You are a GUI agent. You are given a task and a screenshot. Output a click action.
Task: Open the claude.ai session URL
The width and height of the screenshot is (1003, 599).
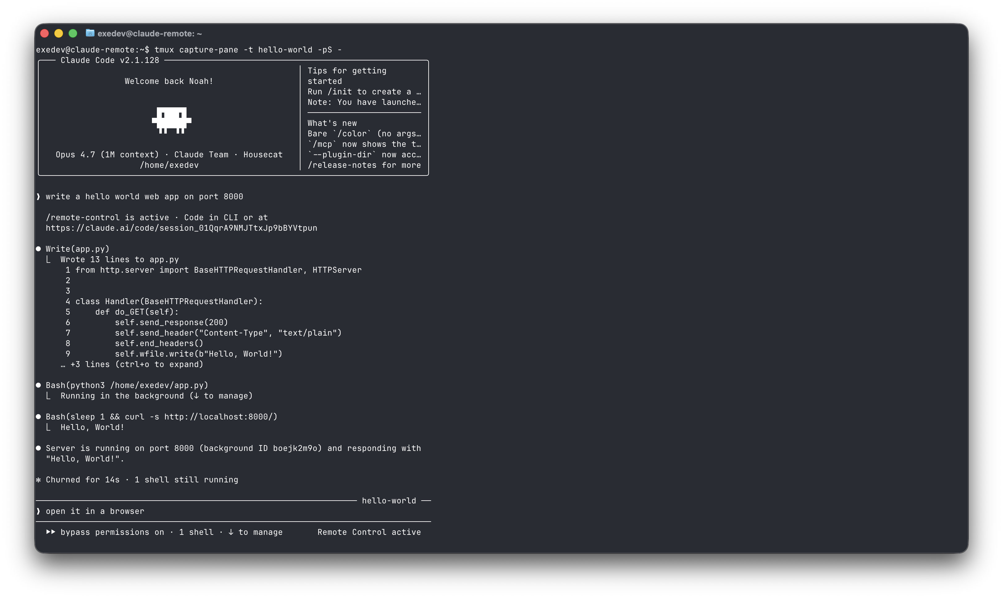tap(182, 228)
